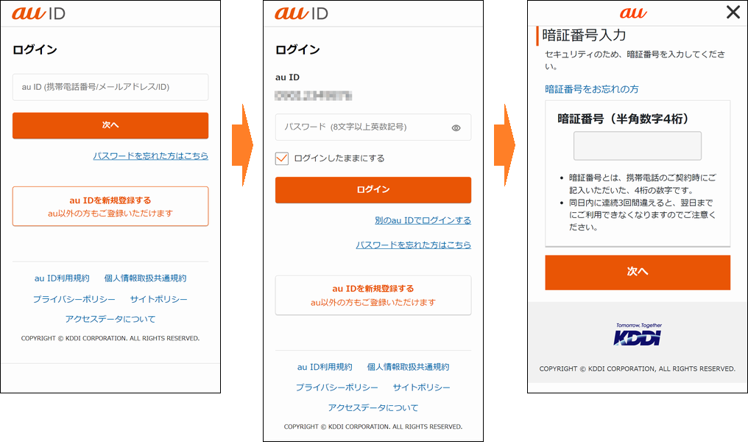Uncheck the ログインしたままにする checkbox
748x442 pixels.
coord(282,158)
